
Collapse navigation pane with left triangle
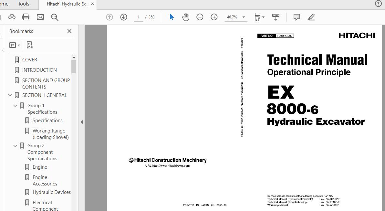(82, 122)
